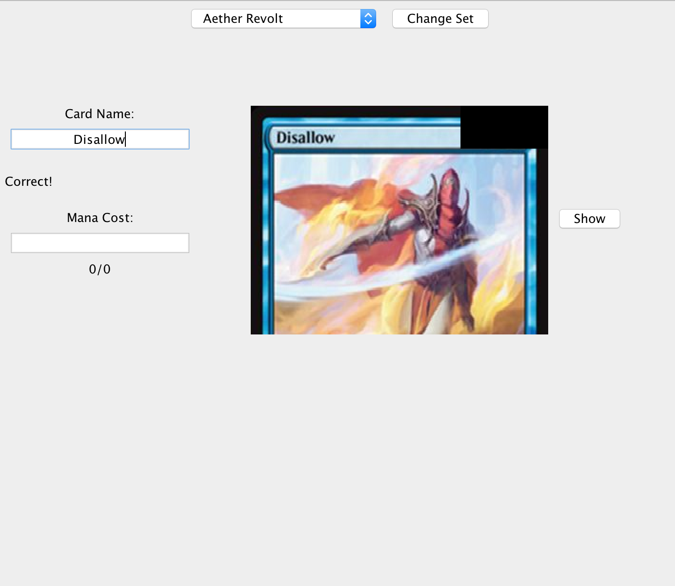Click the Mana Cost input field
The image size is (675, 586).
[x=100, y=243]
